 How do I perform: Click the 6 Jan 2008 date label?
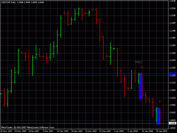coord(133,131)
